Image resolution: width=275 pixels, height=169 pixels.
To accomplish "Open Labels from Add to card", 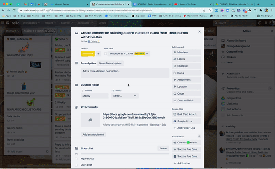I will pos(186,59).
